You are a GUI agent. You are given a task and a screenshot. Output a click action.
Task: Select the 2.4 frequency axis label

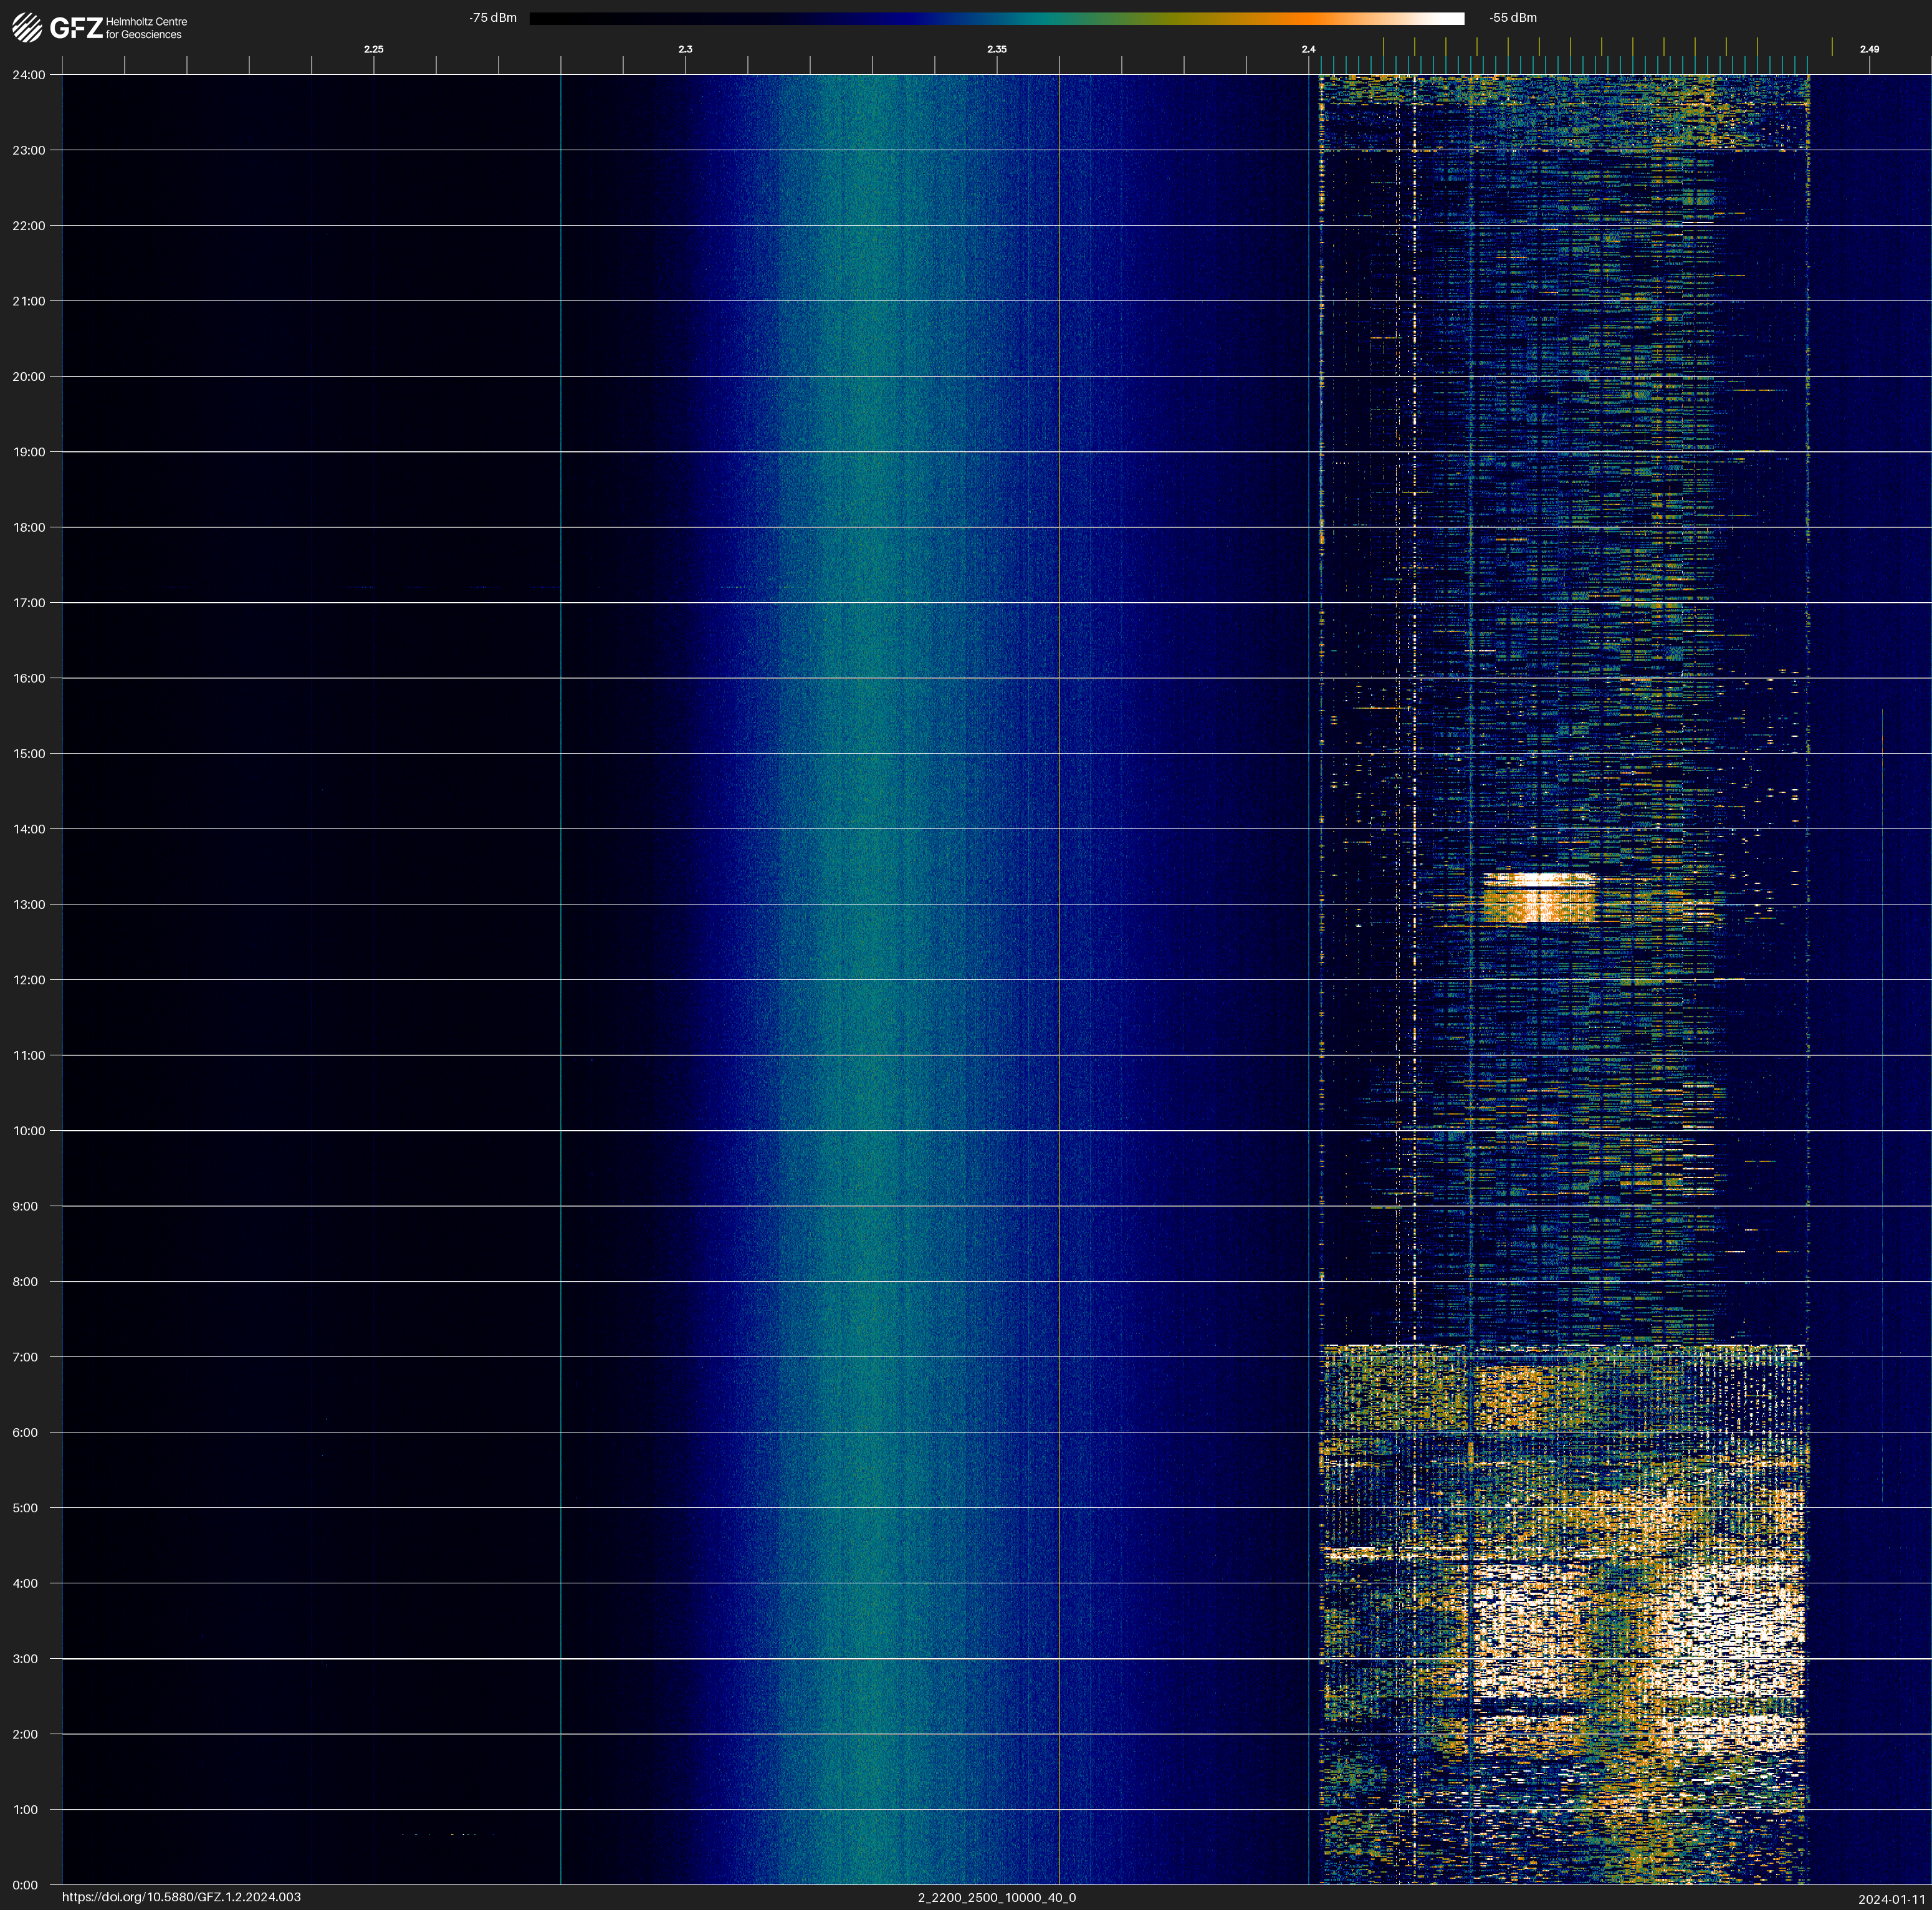click(1308, 49)
